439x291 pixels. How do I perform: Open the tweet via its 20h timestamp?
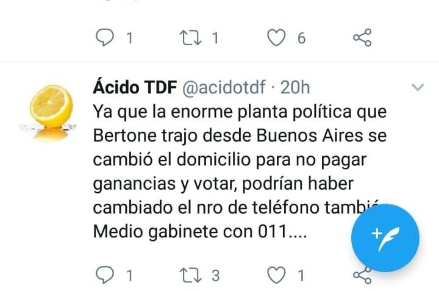tap(295, 87)
